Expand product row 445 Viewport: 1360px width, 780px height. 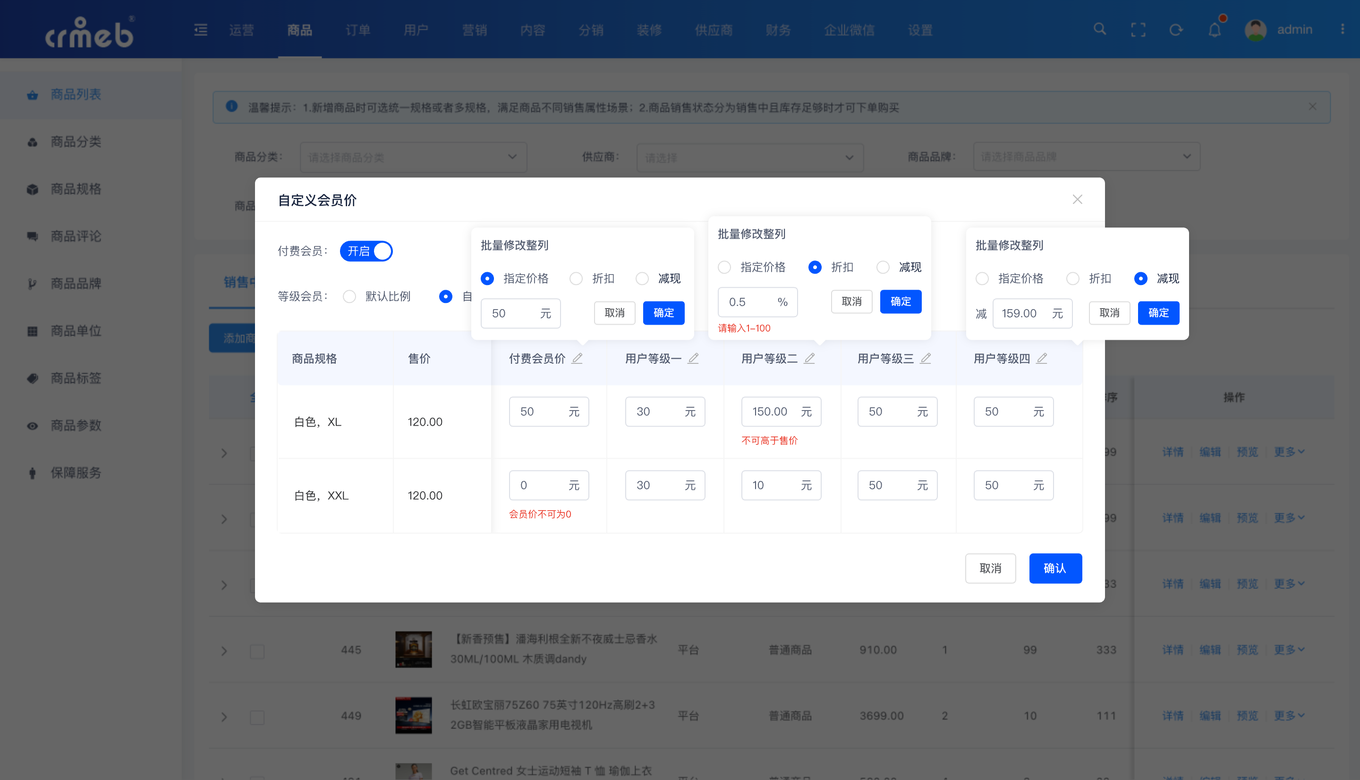tap(225, 651)
